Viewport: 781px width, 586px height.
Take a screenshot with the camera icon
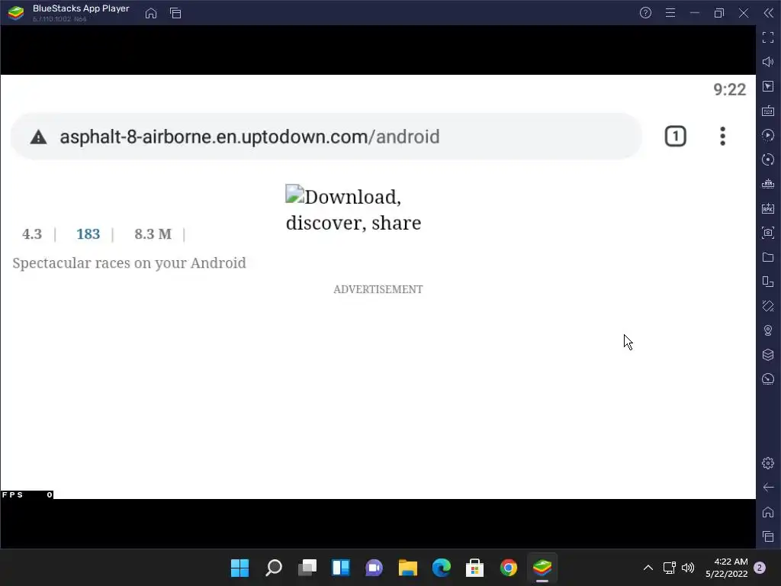[768, 233]
